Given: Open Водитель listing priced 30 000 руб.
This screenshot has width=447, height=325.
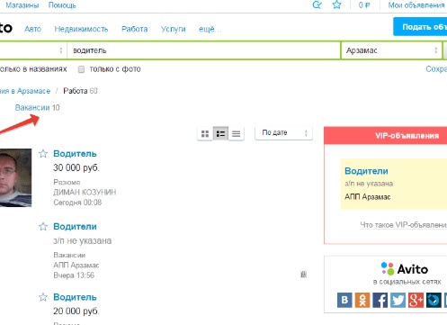Looking at the screenshot, I should [75, 153].
